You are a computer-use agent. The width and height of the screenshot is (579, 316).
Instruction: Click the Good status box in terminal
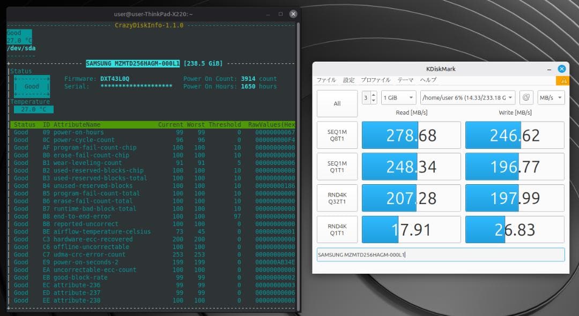click(32, 87)
